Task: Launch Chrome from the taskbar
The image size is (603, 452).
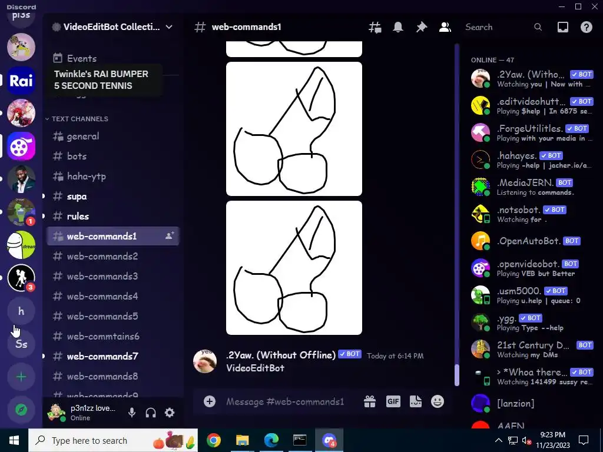Action: [x=213, y=440]
